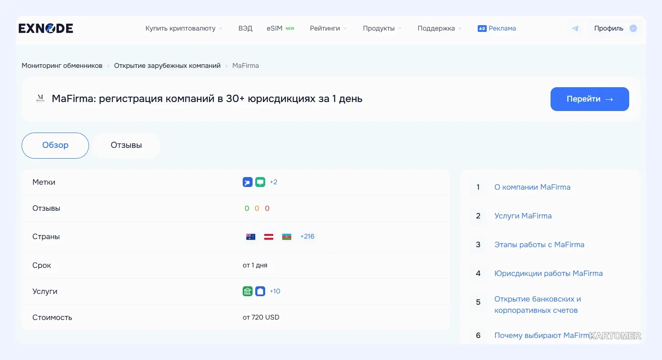Click the AD badge next to Реклама
This screenshot has width=662, height=360.
click(482, 28)
